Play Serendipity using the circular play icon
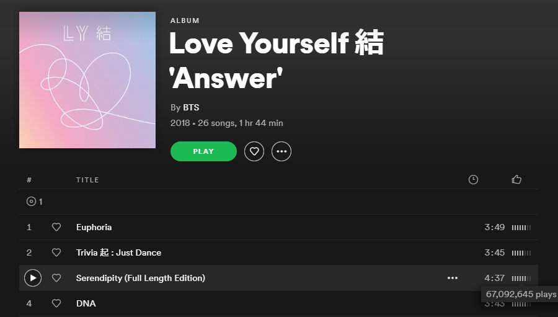The image size is (558, 317). pyautogui.click(x=33, y=278)
